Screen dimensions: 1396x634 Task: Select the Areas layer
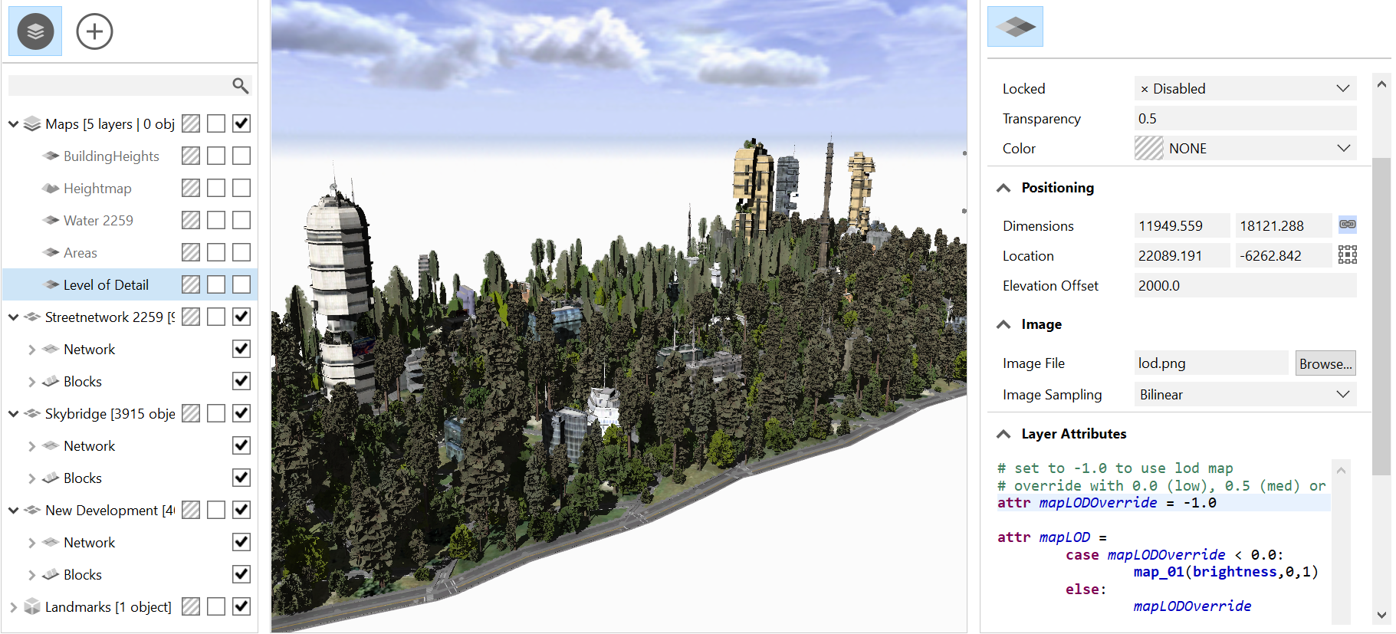[x=80, y=253]
